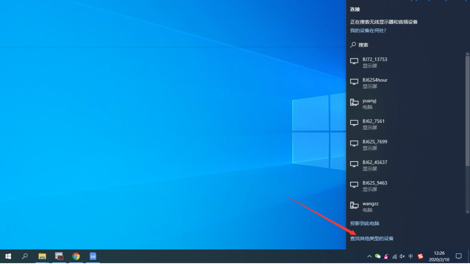The height and width of the screenshot is (264, 470).
Task: Connect to computer yuanyj
Action: click(406, 104)
